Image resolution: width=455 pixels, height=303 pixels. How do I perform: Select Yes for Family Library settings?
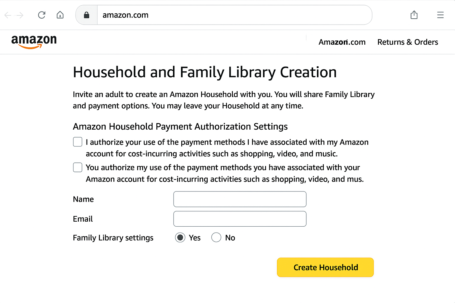(180, 237)
